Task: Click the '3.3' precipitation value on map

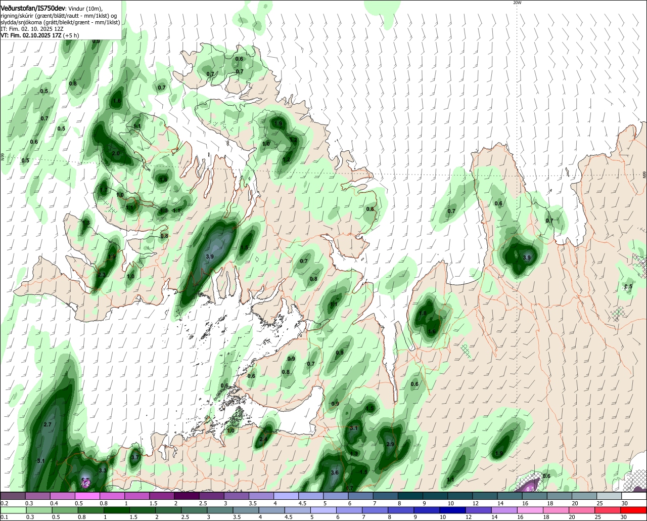Action: pyautogui.click(x=103, y=470)
